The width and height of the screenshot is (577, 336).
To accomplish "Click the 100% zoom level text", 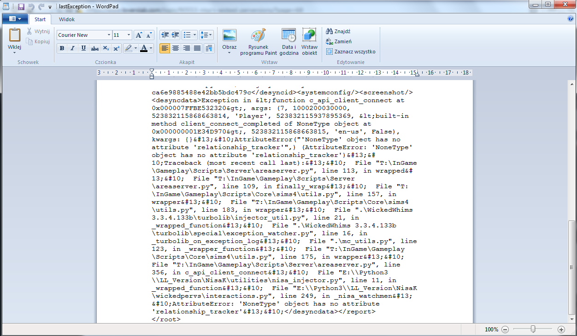I will 492,330.
